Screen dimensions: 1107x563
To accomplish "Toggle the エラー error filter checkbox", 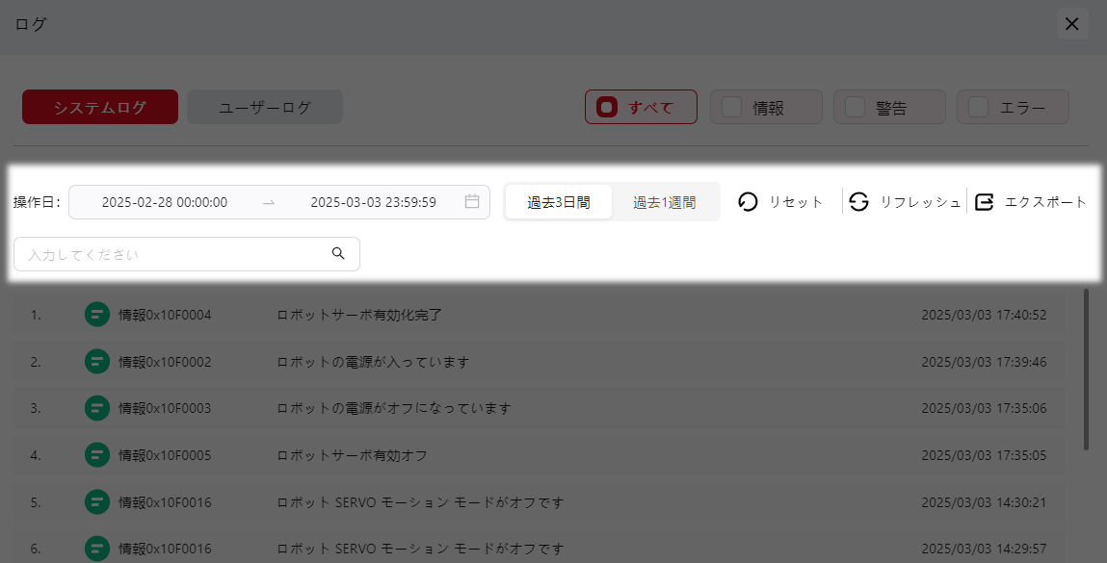I will [x=978, y=108].
